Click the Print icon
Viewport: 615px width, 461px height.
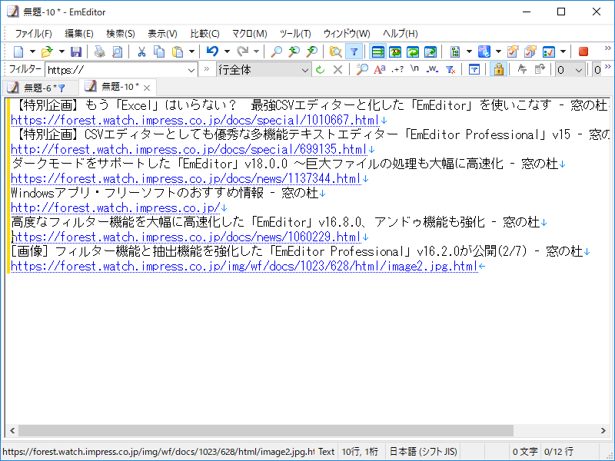point(100,51)
